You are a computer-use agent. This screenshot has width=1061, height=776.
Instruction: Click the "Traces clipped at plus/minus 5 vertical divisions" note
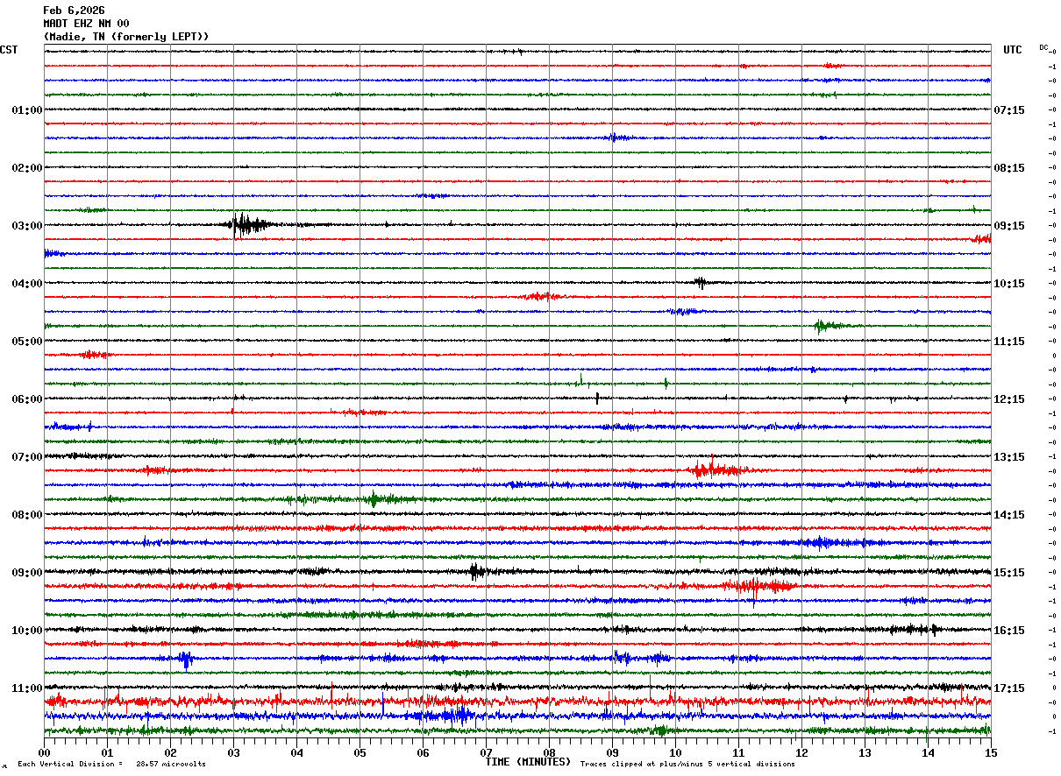(x=687, y=764)
